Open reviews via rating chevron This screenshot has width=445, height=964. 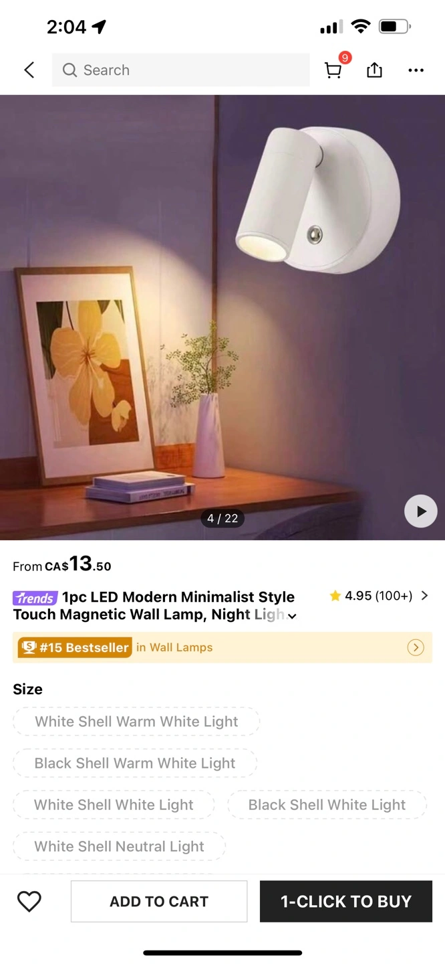coord(424,596)
